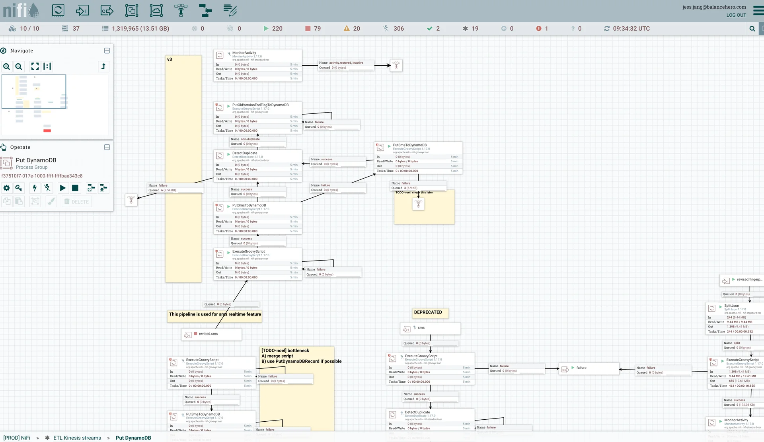Click the Funnel toolbar icon

coord(181,10)
